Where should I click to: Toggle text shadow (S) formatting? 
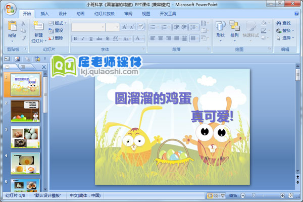pyautogui.click(x=108, y=38)
